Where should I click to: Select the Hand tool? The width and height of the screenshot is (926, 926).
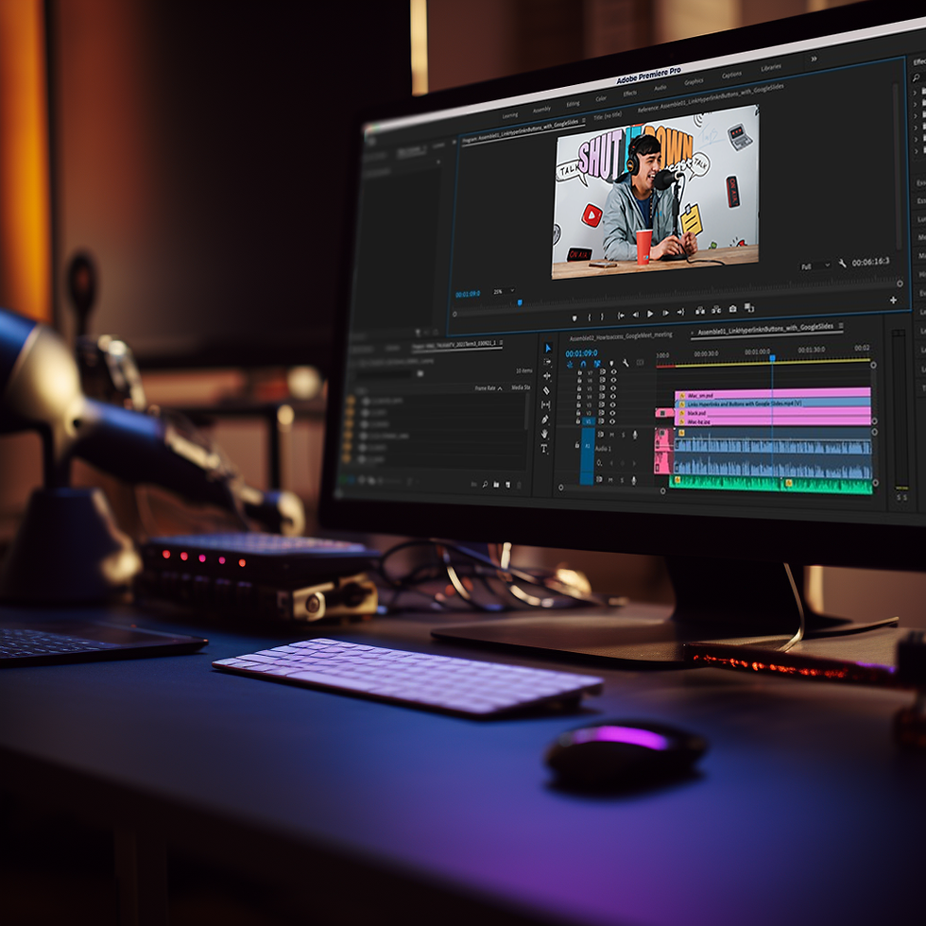click(x=544, y=434)
